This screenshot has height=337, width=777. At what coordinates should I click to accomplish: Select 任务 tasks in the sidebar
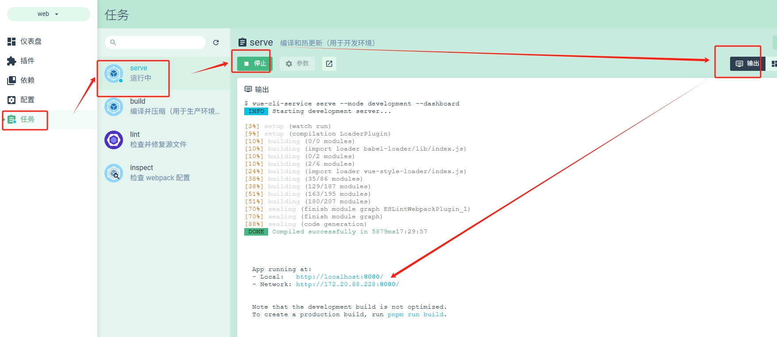pos(27,119)
